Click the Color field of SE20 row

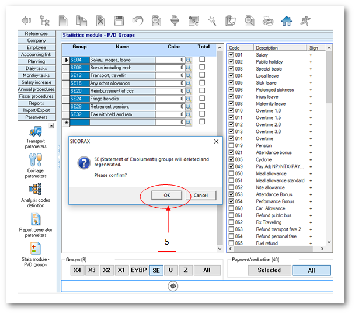(169, 91)
